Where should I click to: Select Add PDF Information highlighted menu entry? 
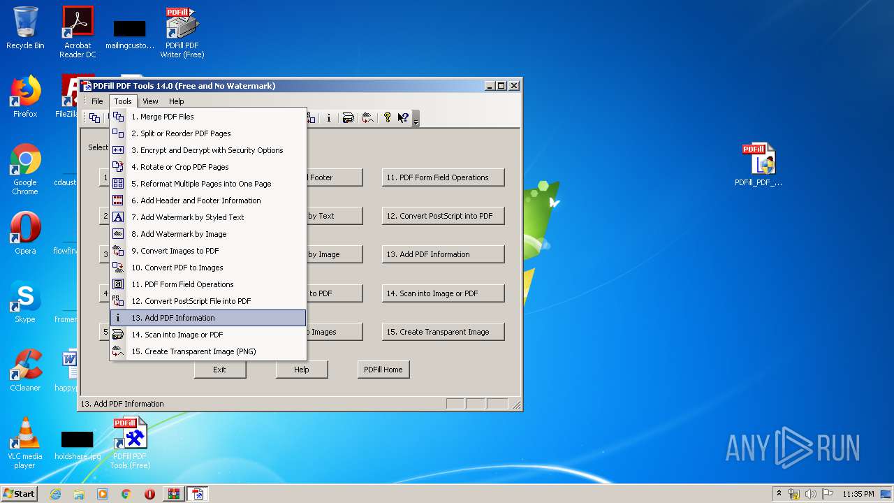coord(208,318)
